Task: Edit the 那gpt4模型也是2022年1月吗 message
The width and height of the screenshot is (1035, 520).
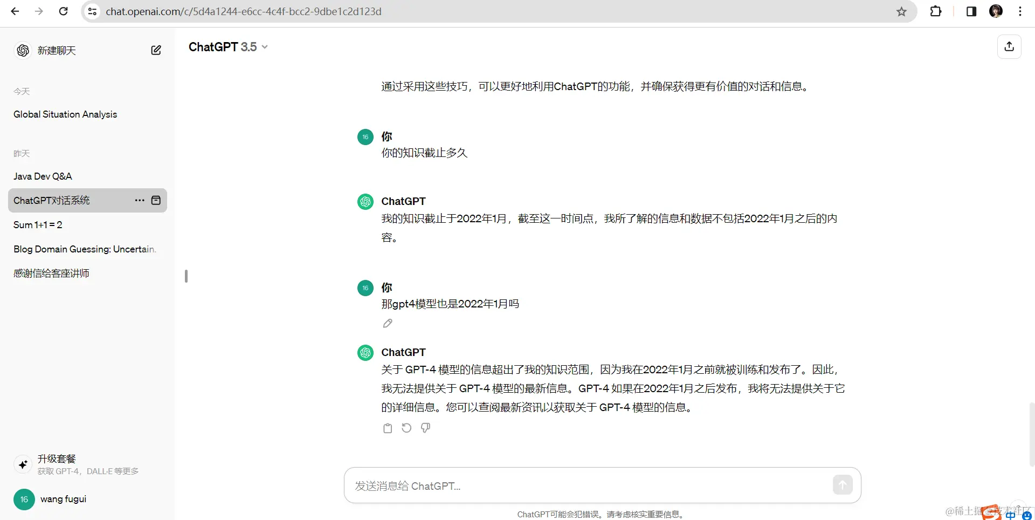Action: [x=388, y=323]
